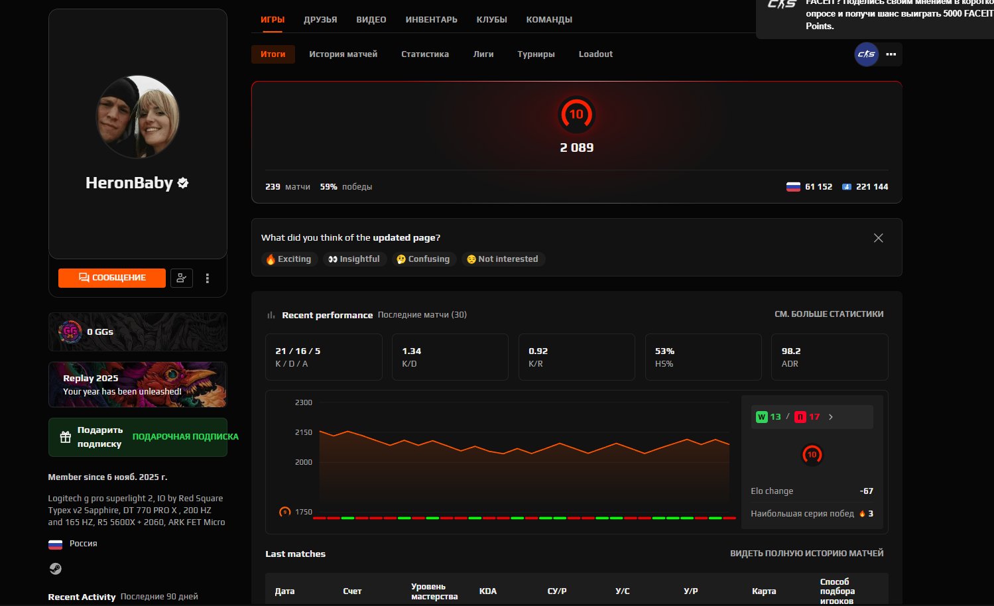Open the vertical dots menu under the profile
This screenshot has width=994, height=606.
click(207, 278)
